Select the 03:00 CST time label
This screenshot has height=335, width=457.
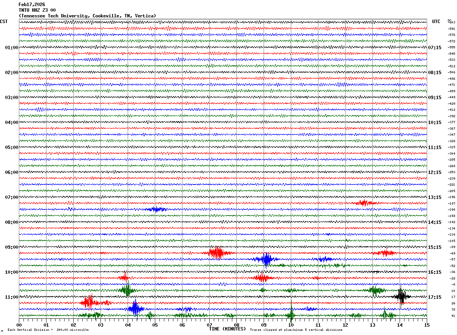(x=11, y=98)
